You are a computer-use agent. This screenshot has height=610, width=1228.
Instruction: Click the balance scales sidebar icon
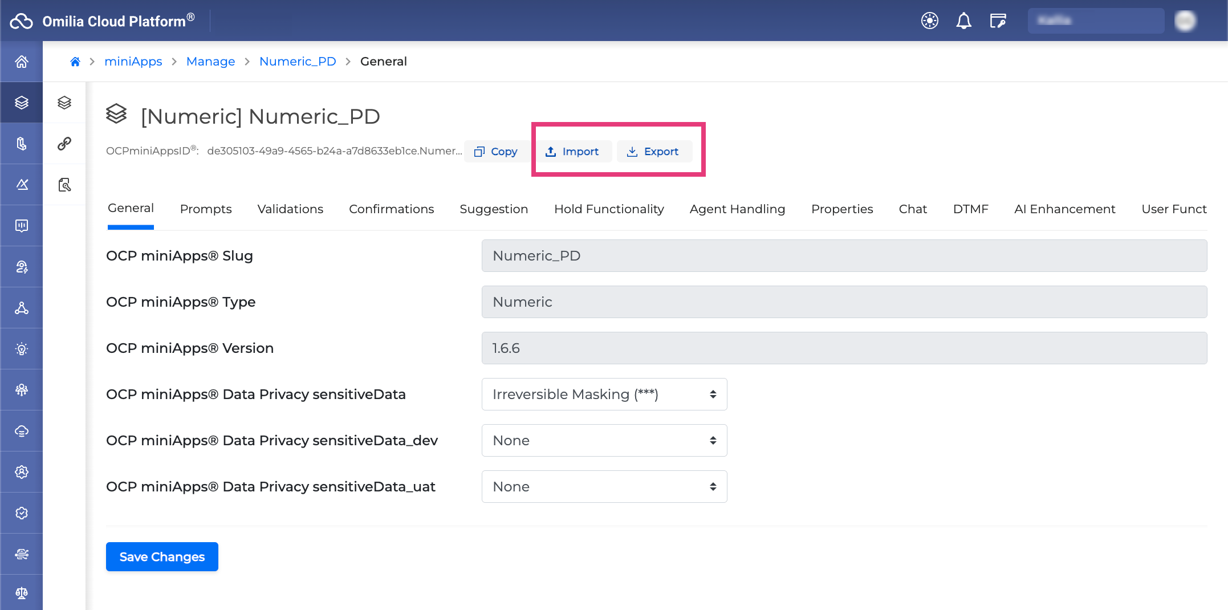point(22,593)
